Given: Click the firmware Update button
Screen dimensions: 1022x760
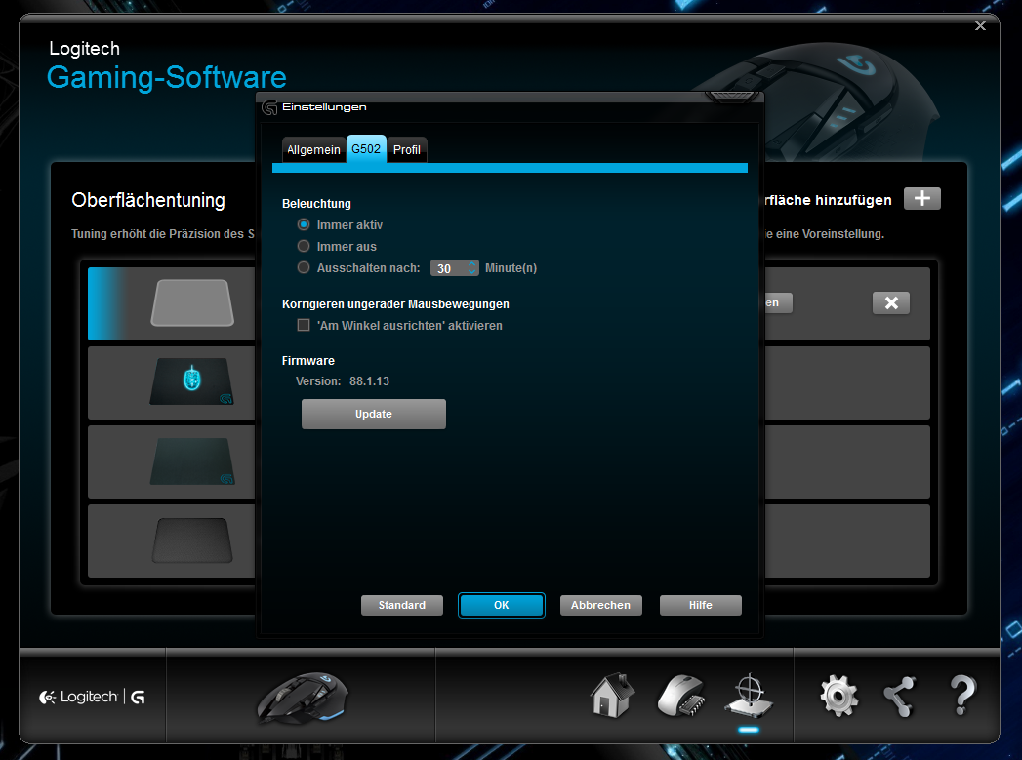Looking at the screenshot, I should 374,415.
